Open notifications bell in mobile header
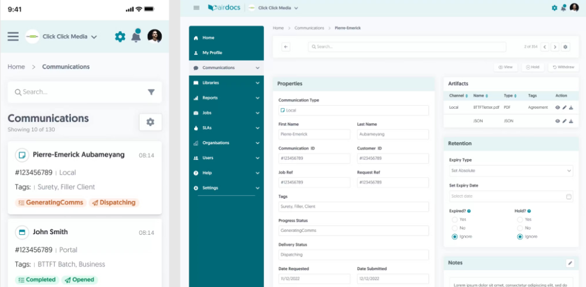The image size is (586, 287). (136, 36)
